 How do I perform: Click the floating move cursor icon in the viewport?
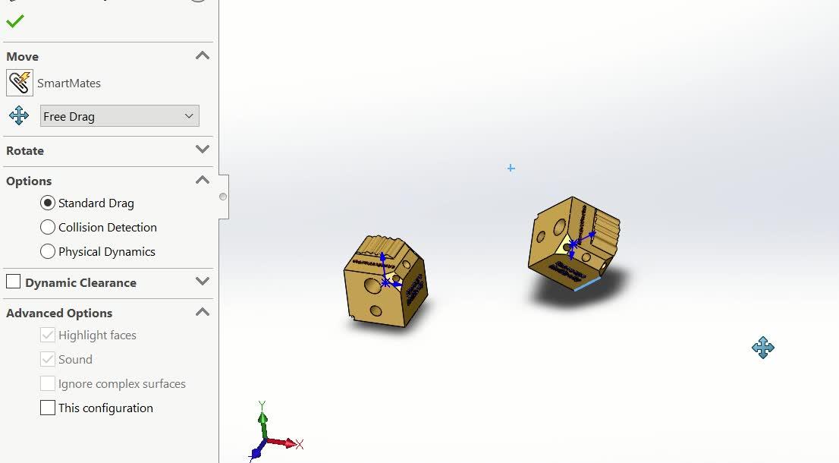click(763, 348)
